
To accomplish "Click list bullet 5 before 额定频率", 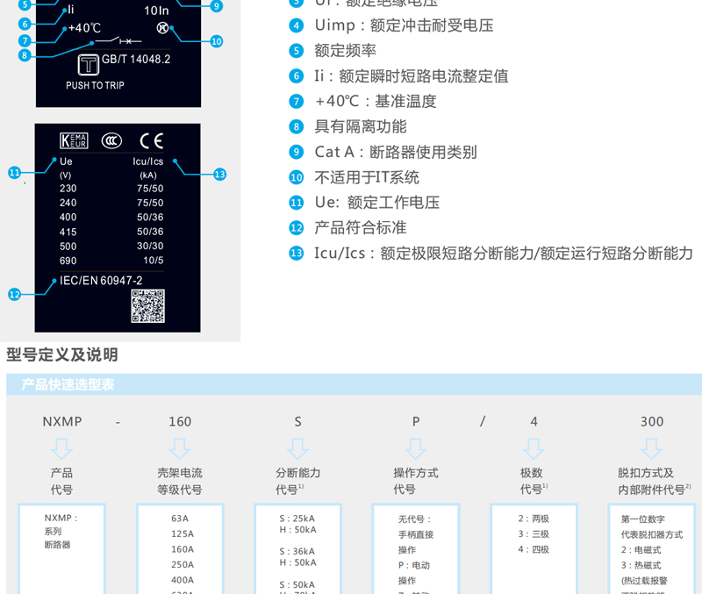I will pos(296,51).
